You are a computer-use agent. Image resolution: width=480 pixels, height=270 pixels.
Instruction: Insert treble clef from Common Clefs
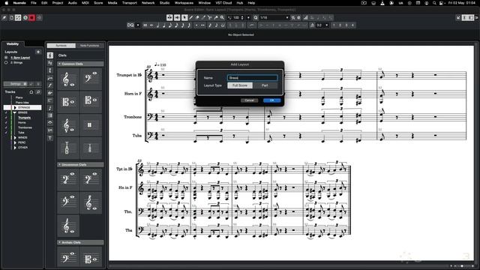(68, 79)
